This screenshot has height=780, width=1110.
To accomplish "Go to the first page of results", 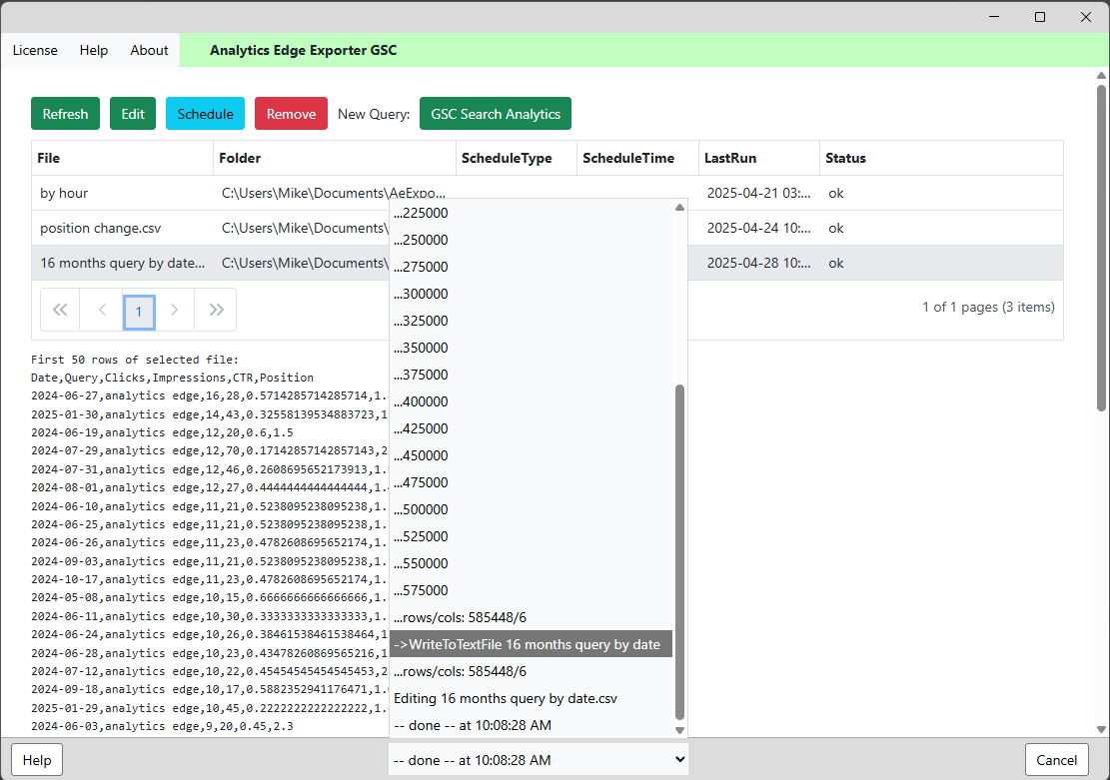I will point(60,310).
